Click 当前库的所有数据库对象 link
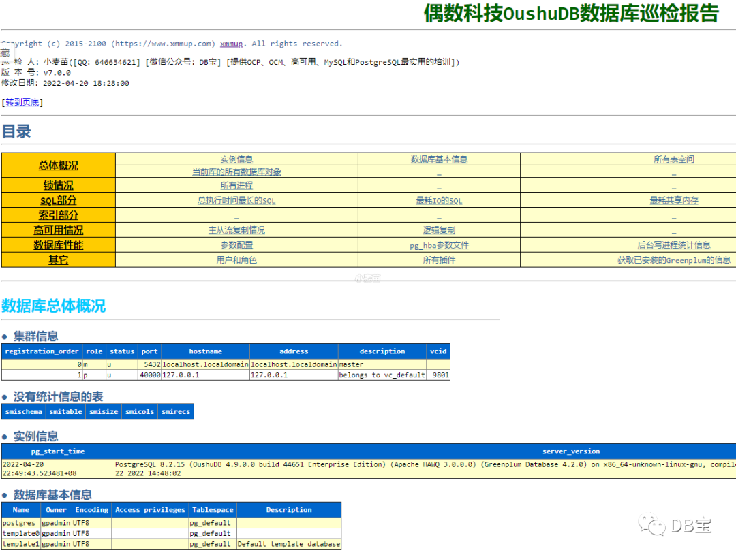Viewport: 736px width, 557px height. (x=236, y=172)
